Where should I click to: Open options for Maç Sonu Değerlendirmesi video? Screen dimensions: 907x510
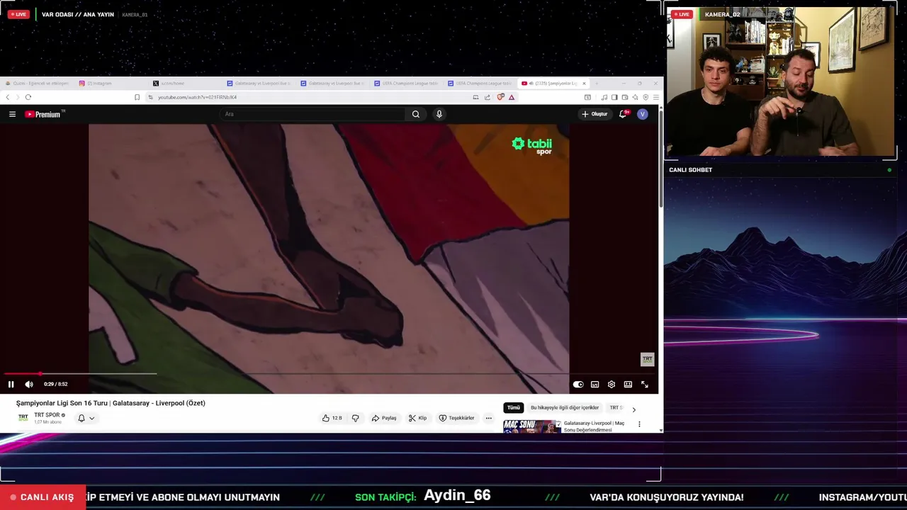coord(639,424)
